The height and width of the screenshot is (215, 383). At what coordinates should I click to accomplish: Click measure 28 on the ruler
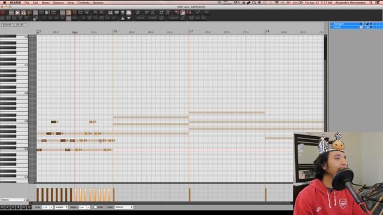268,31
